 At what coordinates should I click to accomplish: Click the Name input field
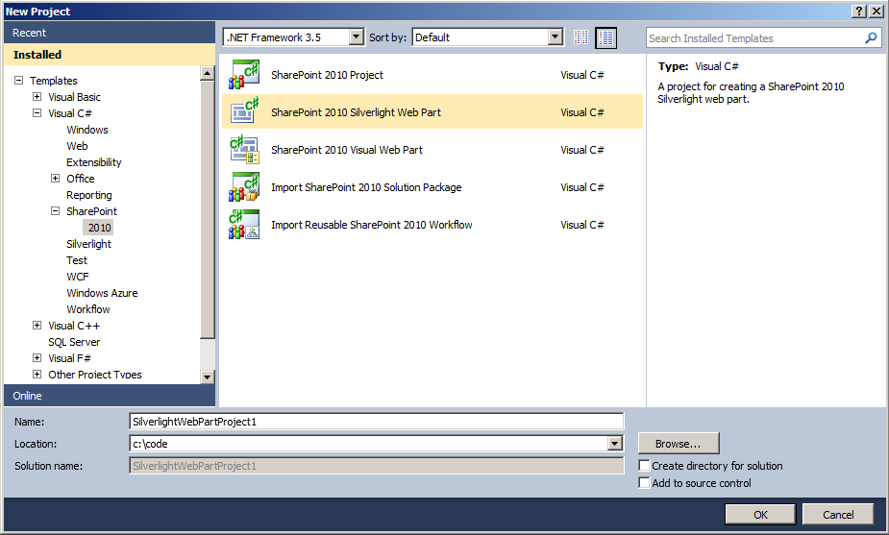377,422
